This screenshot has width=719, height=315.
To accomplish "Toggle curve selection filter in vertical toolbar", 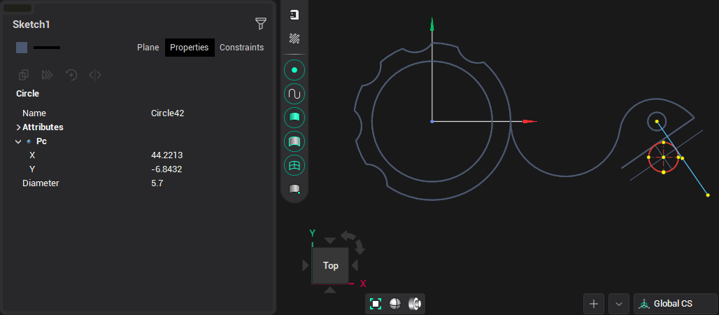I will tap(294, 94).
